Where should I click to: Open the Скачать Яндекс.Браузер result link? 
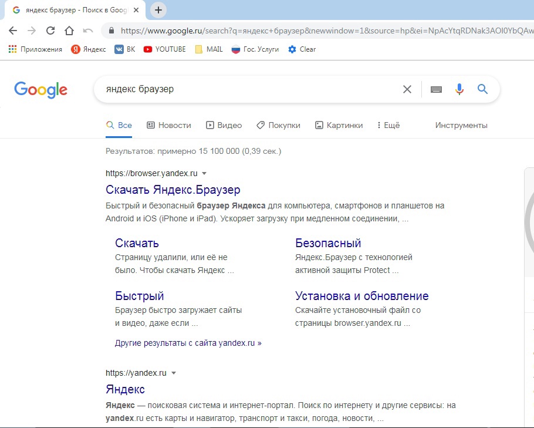tap(173, 190)
